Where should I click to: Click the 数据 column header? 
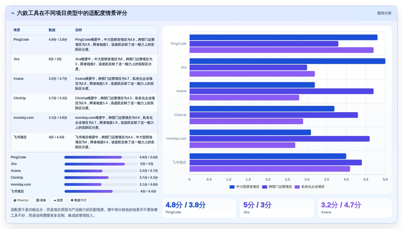tap(52, 30)
